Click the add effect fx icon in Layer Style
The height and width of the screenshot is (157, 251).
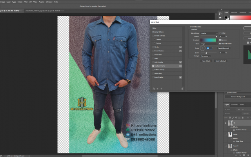coord(154,89)
